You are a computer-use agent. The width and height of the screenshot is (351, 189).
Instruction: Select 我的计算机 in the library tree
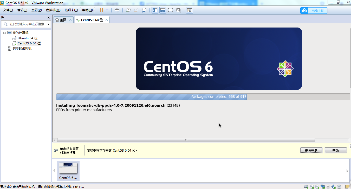[x=21, y=33]
